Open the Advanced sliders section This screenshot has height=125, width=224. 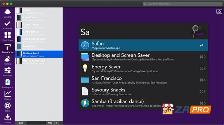coord(8,72)
